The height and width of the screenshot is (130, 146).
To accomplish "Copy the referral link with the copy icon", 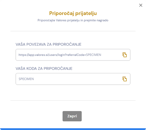I will (125, 55).
